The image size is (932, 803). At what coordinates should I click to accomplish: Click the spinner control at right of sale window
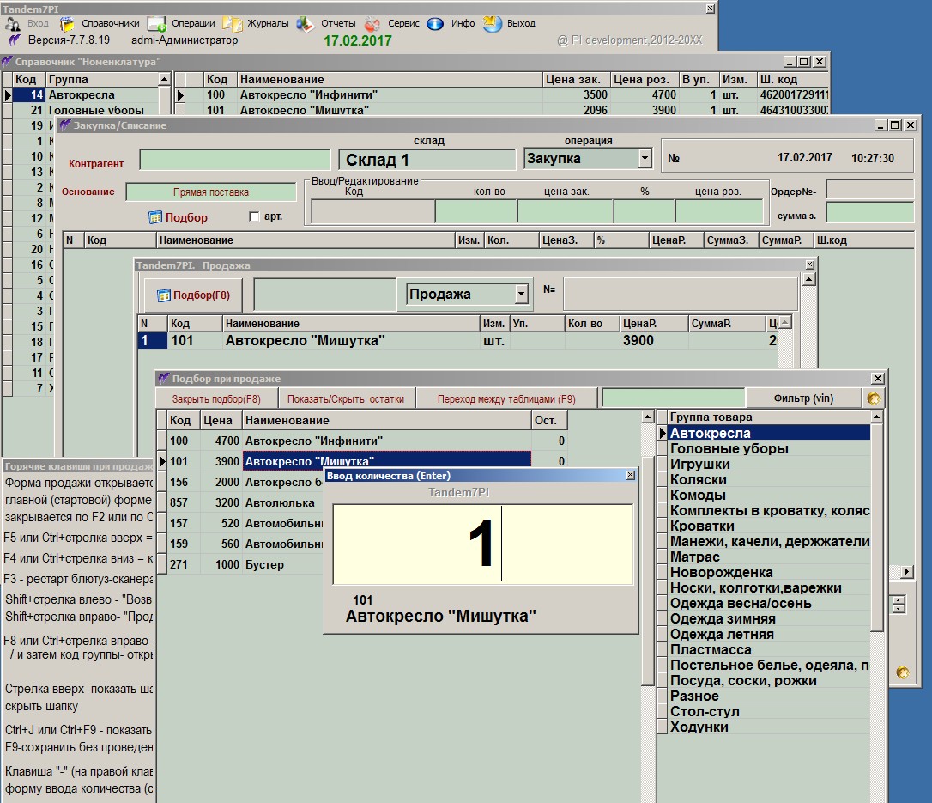tap(899, 605)
